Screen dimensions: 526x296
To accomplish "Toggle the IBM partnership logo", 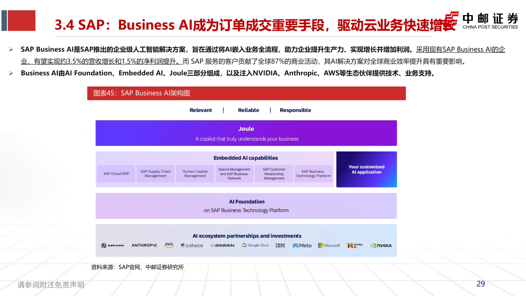I will (280, 246).
